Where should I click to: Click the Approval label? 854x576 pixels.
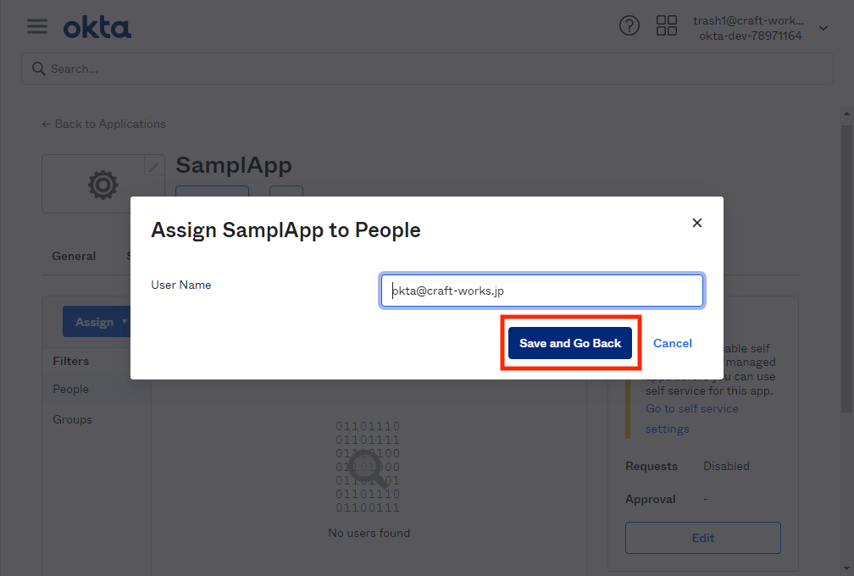tap(651, 499)
